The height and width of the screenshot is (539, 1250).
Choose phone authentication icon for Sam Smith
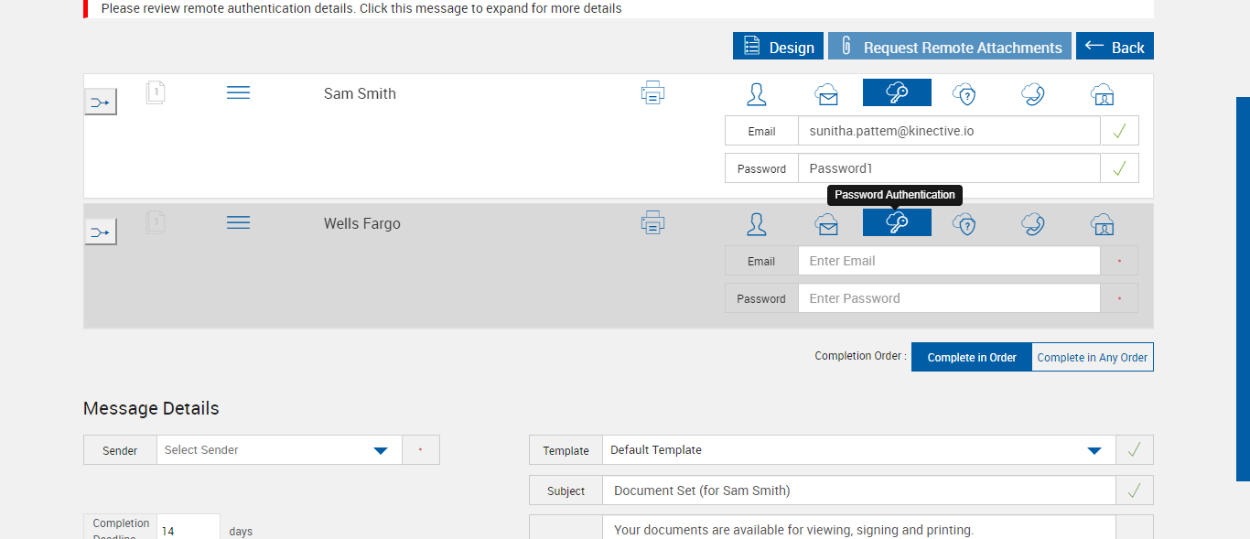1033,93
